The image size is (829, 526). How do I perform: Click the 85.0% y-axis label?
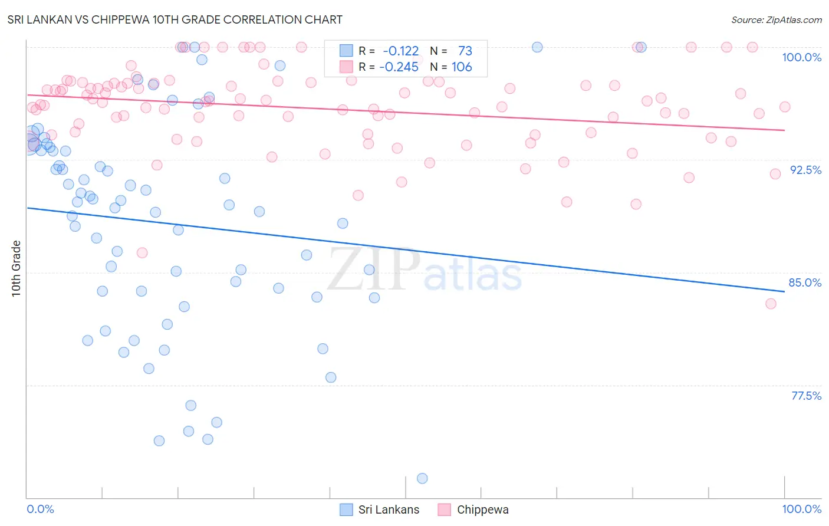[x=805, y=282]
